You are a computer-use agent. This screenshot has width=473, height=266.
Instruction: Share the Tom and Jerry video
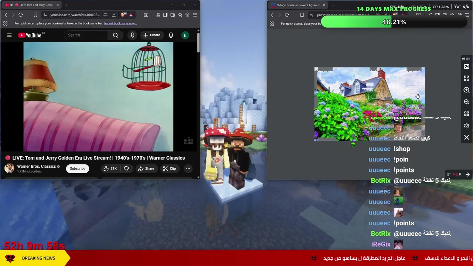click(x=146, y=168)
